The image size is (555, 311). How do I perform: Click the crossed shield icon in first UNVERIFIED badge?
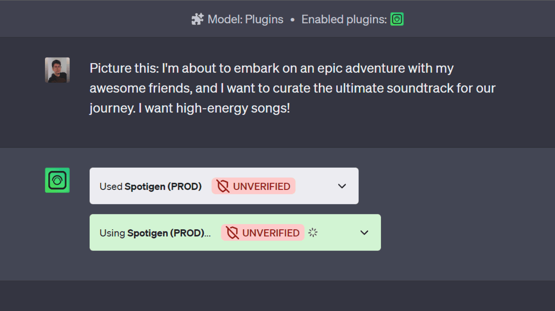pos(223,186)
